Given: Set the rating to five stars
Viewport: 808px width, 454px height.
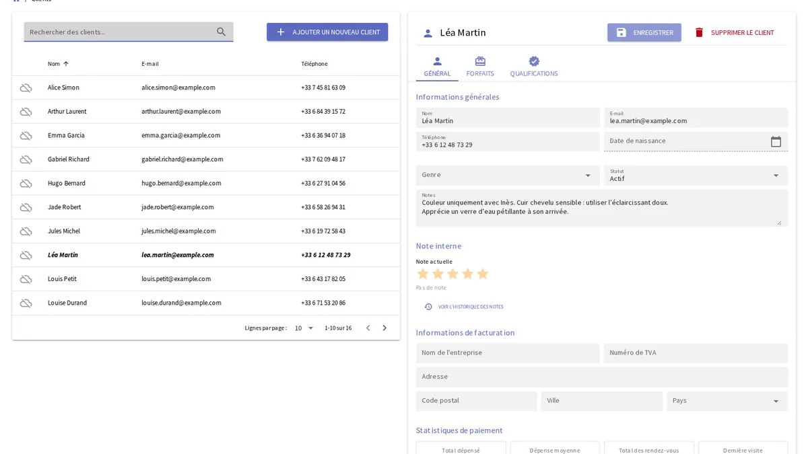Looking at the screenshot, I should coord(482,274).
